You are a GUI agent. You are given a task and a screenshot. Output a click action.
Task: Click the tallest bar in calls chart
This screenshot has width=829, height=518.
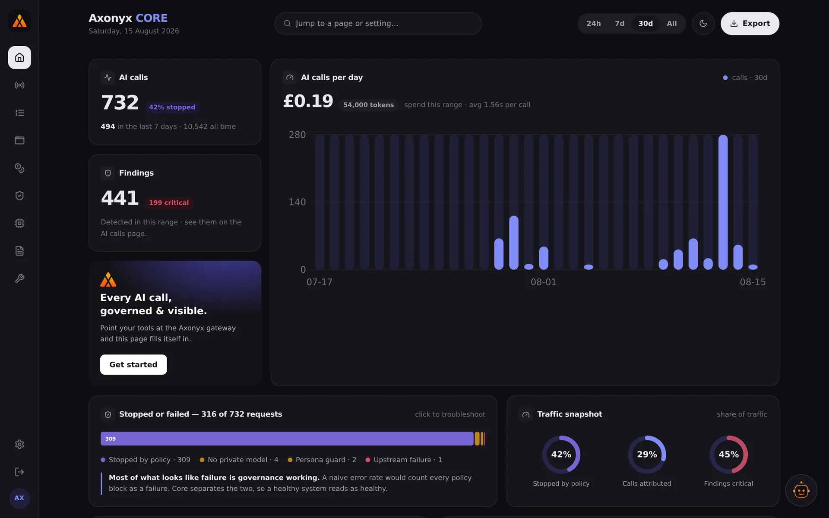[x=723, y=202]
